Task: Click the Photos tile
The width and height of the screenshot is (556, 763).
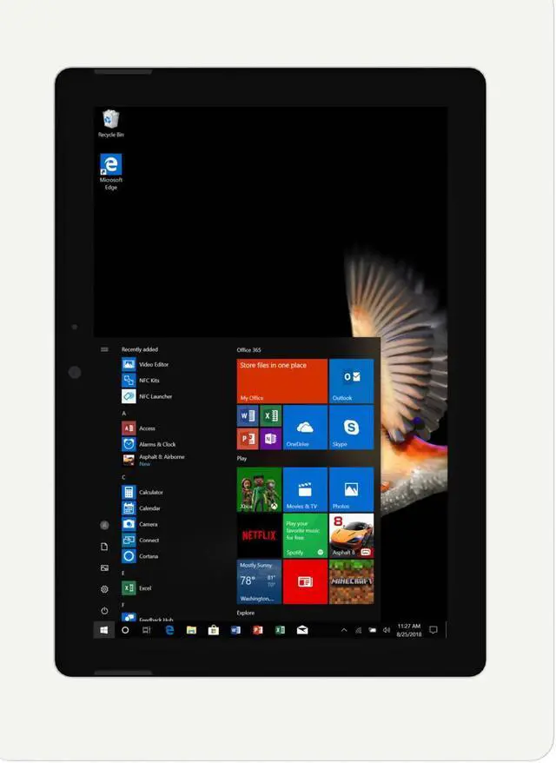Action: pyautogui.click(x=351, y=489)
